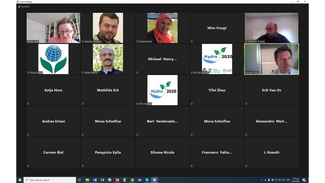
Task: Open the Windows Start menu
Action: tap(19, 180)
